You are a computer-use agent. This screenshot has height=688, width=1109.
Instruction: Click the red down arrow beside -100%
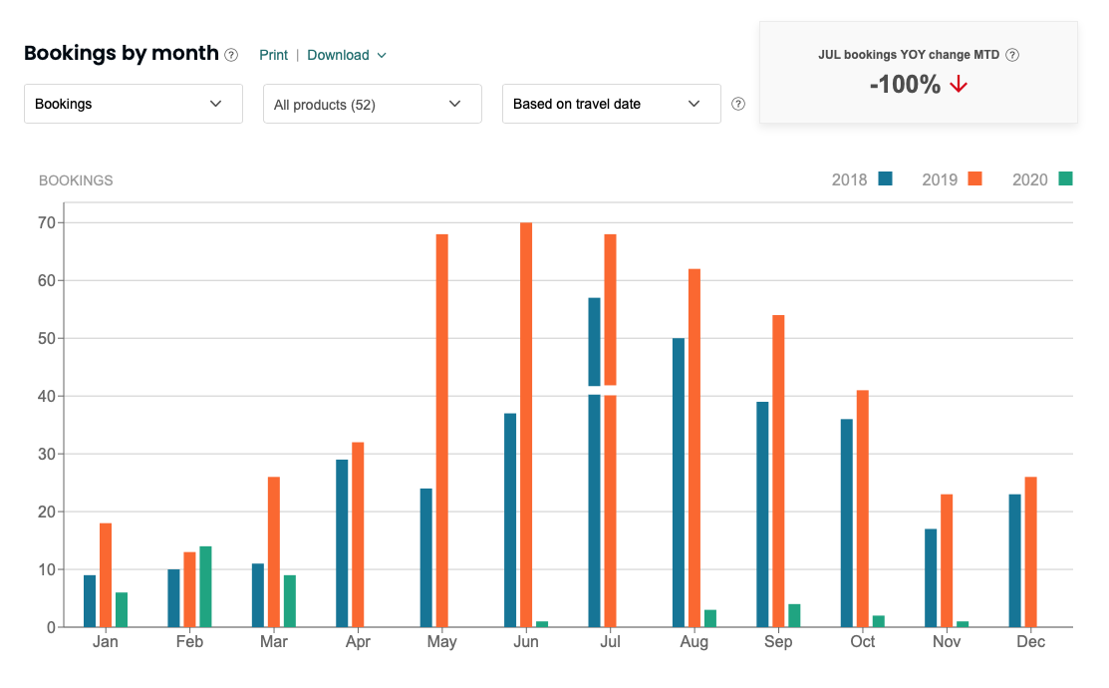tap(959, 85)
